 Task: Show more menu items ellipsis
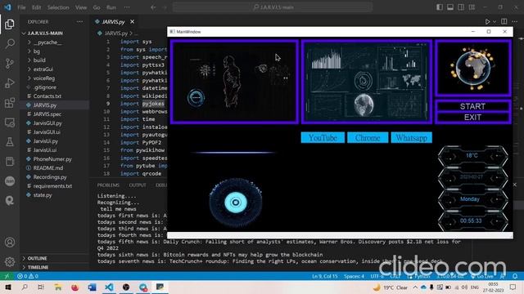tap(127, 7)
